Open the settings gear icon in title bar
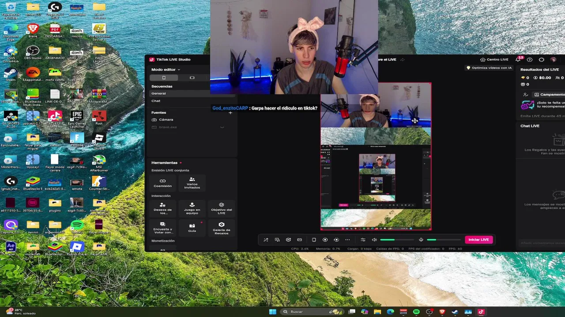The image size is (565, 317). click(542, 59)
